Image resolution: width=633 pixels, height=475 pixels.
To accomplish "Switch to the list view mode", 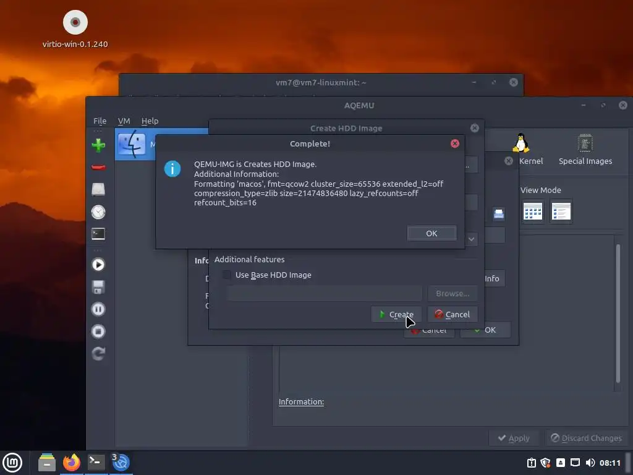I will point(561,212).
